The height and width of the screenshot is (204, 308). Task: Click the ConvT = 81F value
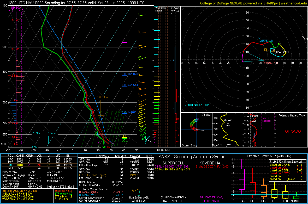point(35,178)
